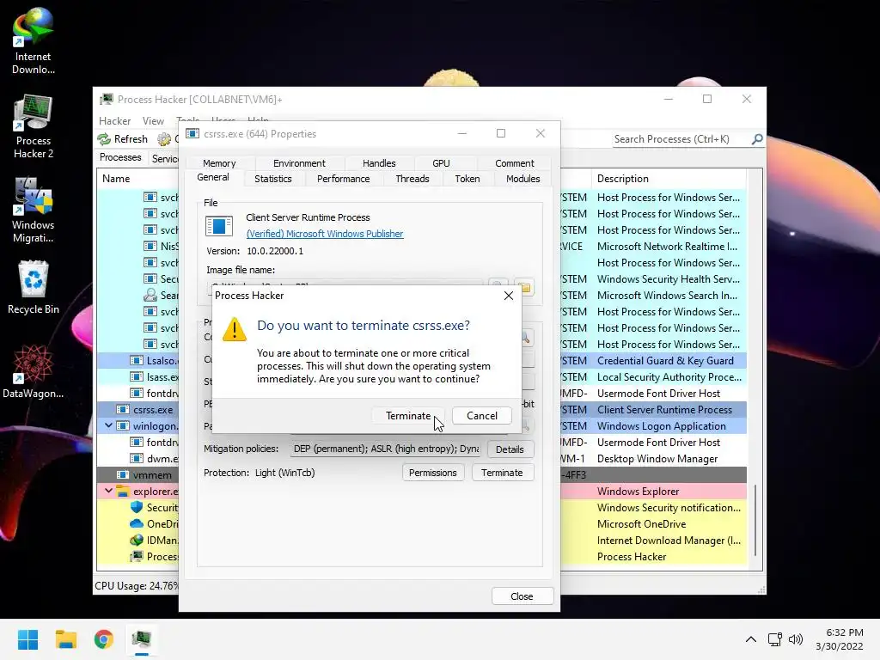
Task: Open the GPU tab
Action: [441, 163]
